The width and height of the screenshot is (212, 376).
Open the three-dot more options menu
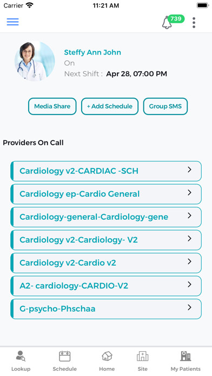(194, 23)
